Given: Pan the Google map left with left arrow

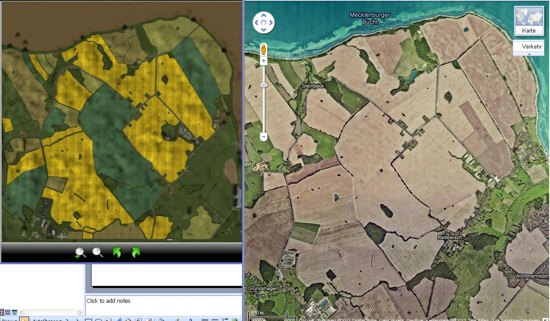Looking at the screenshot, I should [257, 23].
